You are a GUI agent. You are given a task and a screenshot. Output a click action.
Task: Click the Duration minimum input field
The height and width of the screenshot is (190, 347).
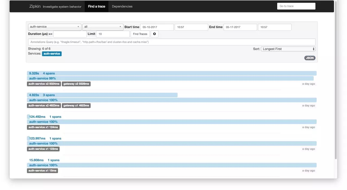[x=70, y=34]
